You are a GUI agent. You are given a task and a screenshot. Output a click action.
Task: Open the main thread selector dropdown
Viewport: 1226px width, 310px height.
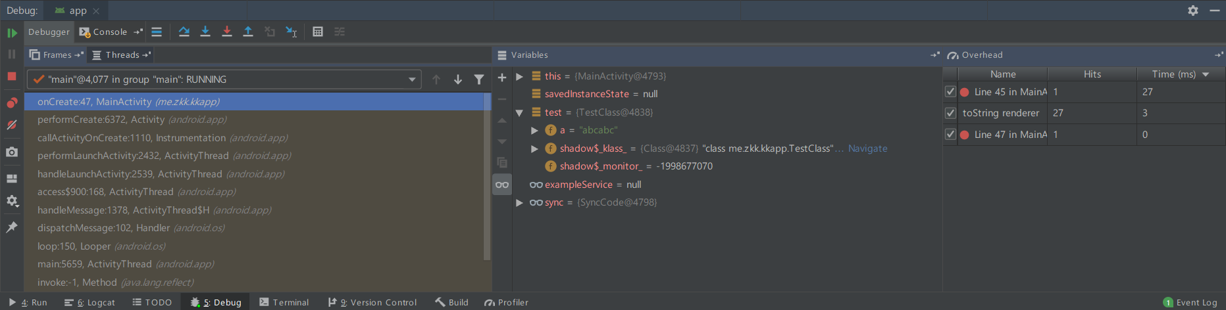(412, 79)
